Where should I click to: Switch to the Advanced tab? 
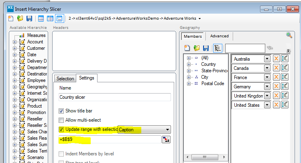219,36
